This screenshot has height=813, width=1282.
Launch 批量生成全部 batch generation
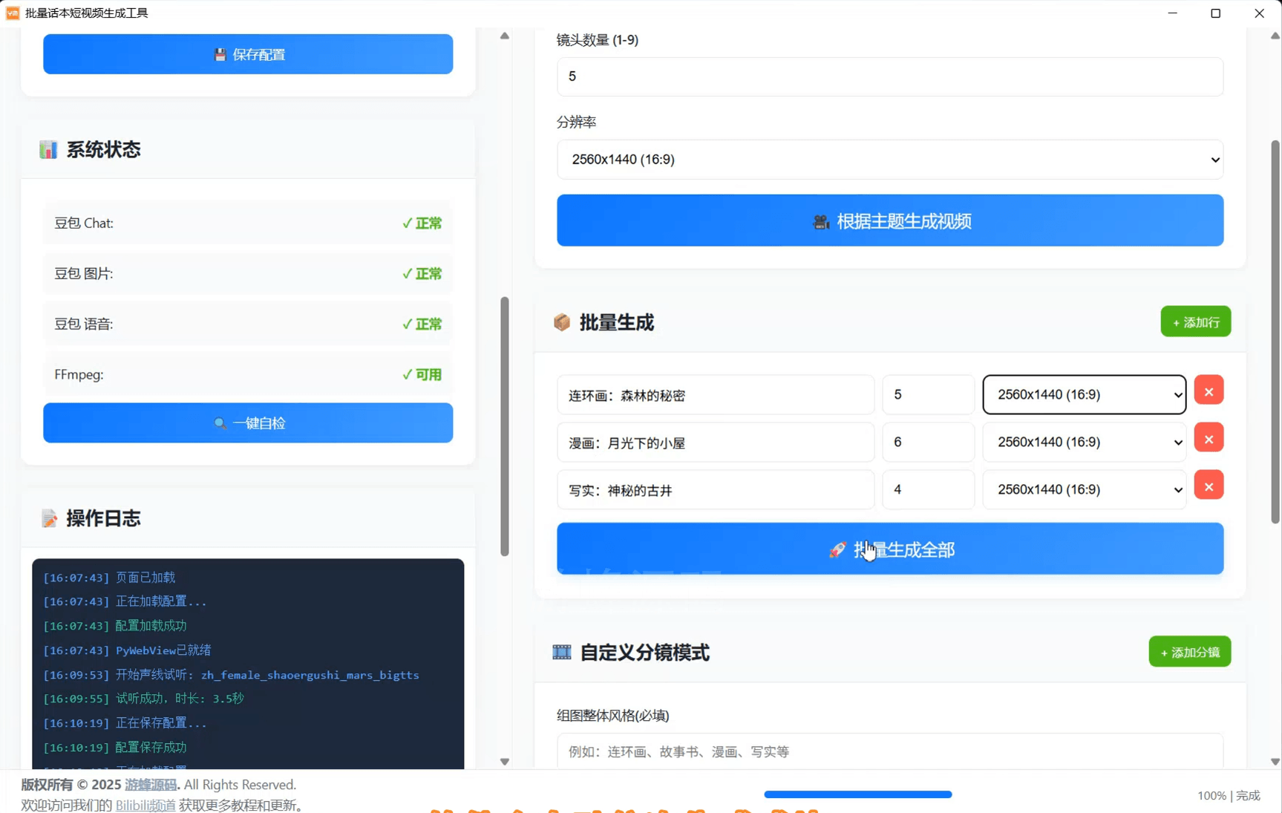890,549
